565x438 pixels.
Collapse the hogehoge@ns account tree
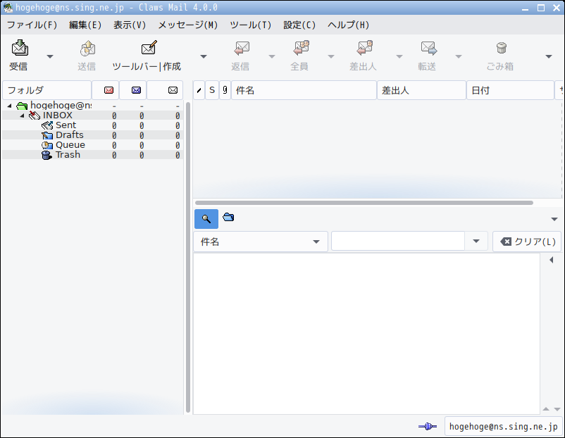coord(10,106)
